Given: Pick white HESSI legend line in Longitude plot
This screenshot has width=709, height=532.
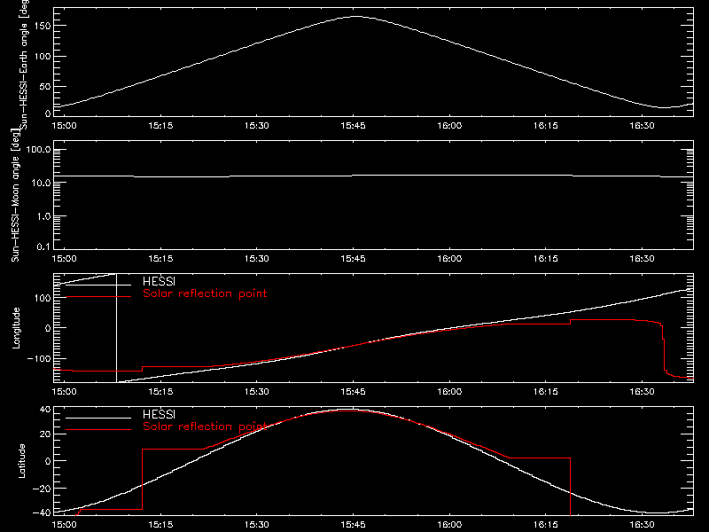Looking at the screenshot, I should pos(98,285).
